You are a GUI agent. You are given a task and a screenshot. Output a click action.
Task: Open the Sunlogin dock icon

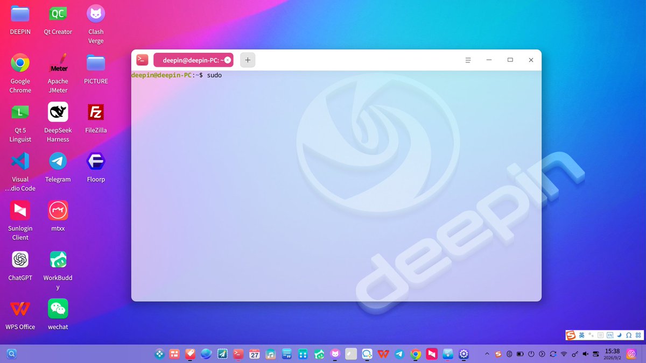432,354
